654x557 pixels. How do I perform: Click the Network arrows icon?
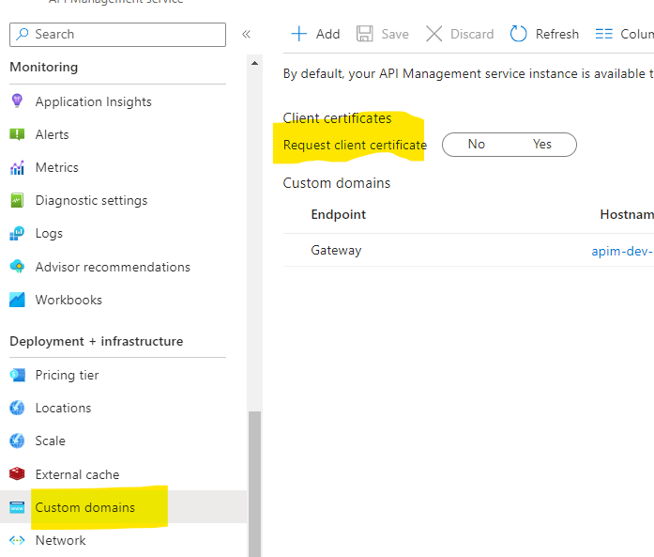tap(17, 540)
